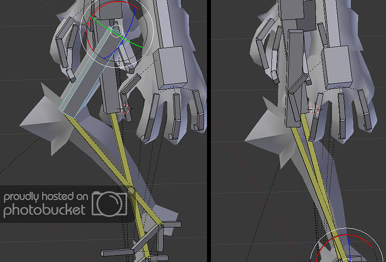Click the 3D cursor in left viewport
The width and height of the screenshot is (386, 262).
point(125,108)
